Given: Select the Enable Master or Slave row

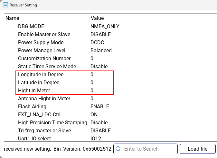Looking at the screenshot, I should pos(110,34).
